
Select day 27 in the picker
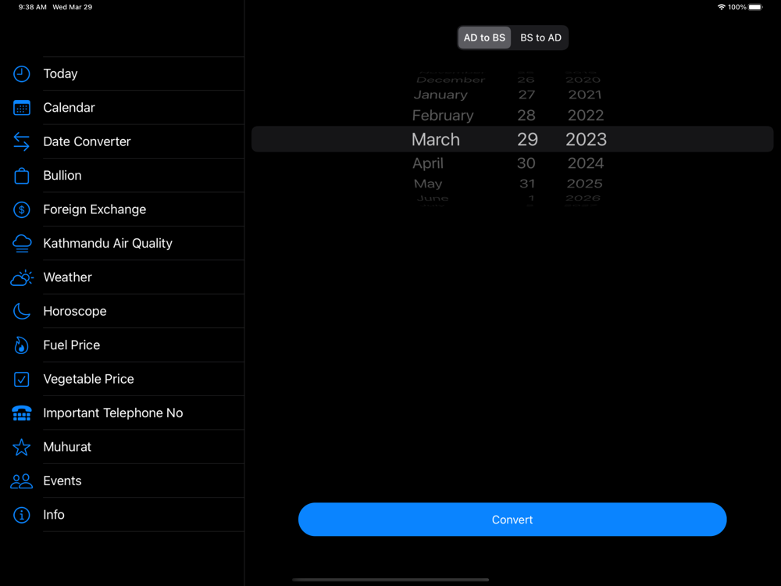click(x=526, y=95)
